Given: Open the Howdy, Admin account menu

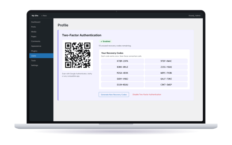Looking at the screenshot, I should (x=194, y=16).
